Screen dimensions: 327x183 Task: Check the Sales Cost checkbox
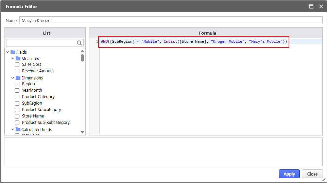pyautogui.click(x=17, y=65)
